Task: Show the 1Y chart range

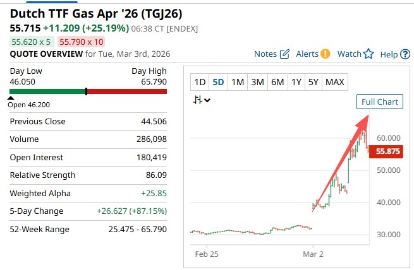Action: pyautogui.click(x=295, y=82)
